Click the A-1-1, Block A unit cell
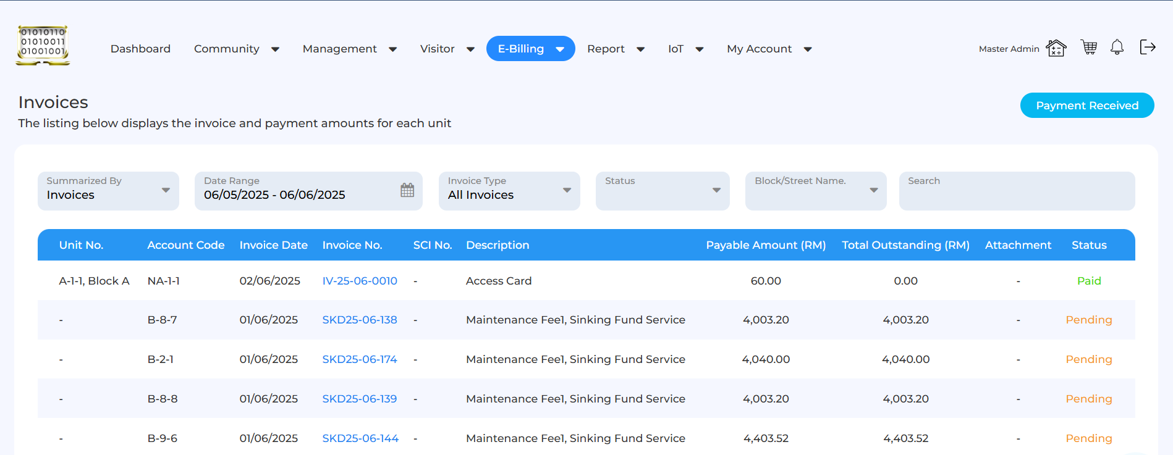1173x455 pixels. [x=94, y=281]
